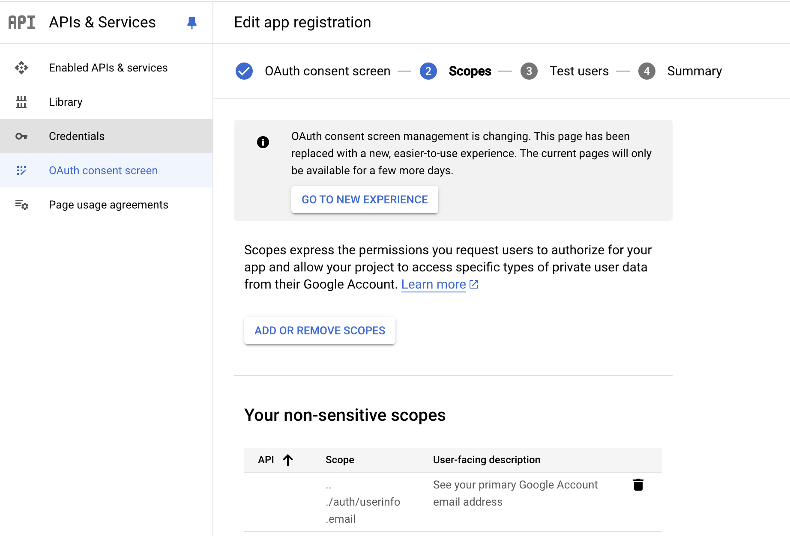Delete the userinfo.email scope with trash icon
Image resolution: width=790 pixels, height=536 pixels.
[x=638, y=485]
